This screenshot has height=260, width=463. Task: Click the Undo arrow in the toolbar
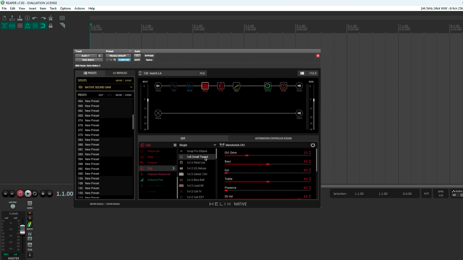click(35, 18)
